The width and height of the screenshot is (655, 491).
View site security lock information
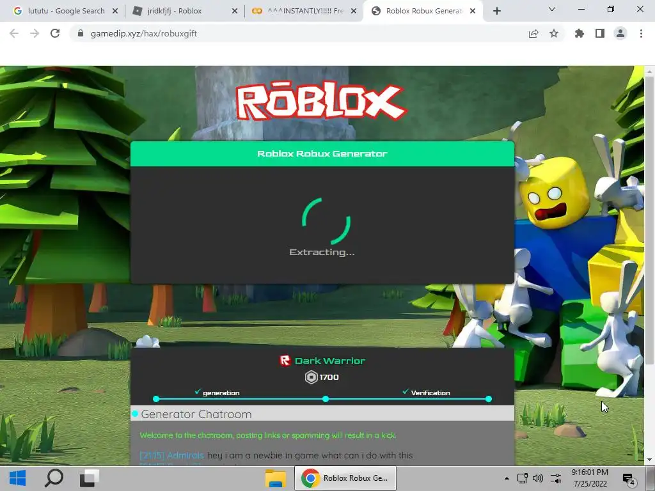click(x=81, y=33)
